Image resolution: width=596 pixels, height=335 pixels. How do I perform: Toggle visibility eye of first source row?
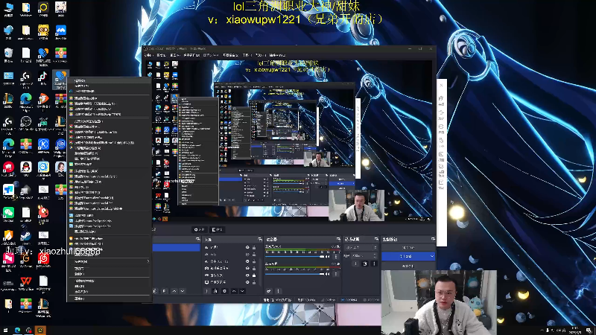click(x=247, y=248)
